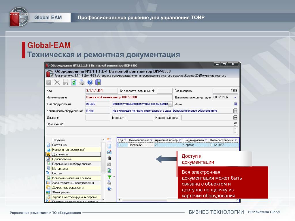Open the Вид документа column filter dropdown
The image size is (295, 221).
coord(206,140)
